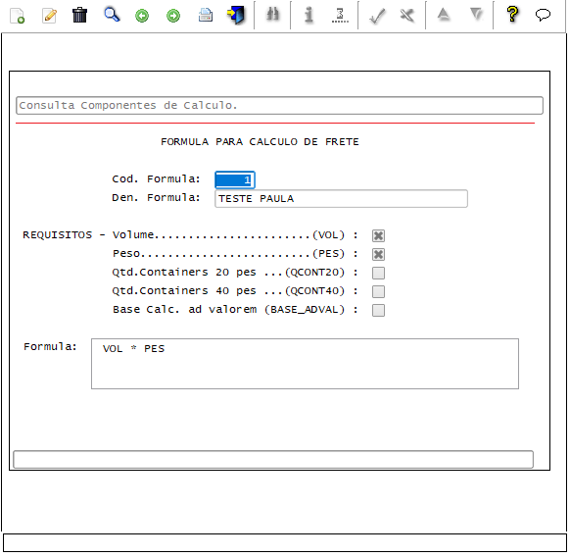Click the trash can delete icon
The height and width of the screenshot is (557, 570).
[79, 16]
